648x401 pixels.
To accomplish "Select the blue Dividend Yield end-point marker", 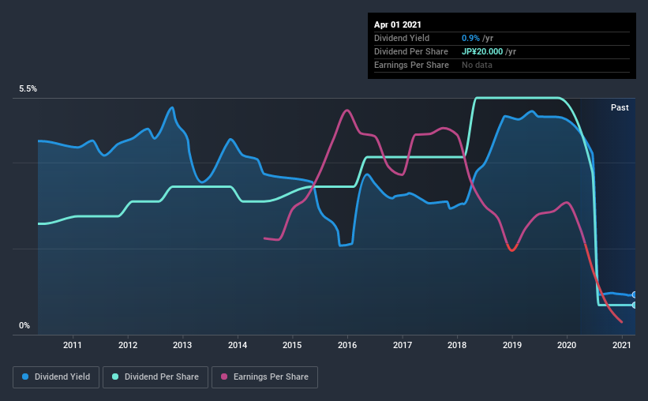I will tap(635, 294).
